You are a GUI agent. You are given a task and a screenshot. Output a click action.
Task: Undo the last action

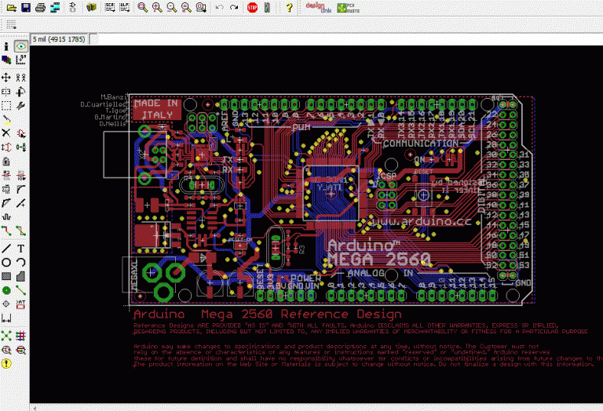pyautogui.click(x=219, y=7)
